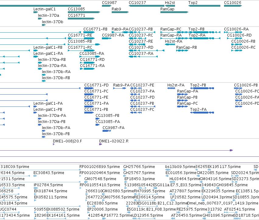This screenshot has height=220, width=259.
Task: Click protein CG16771-PD
Action: tap(96, 85)
